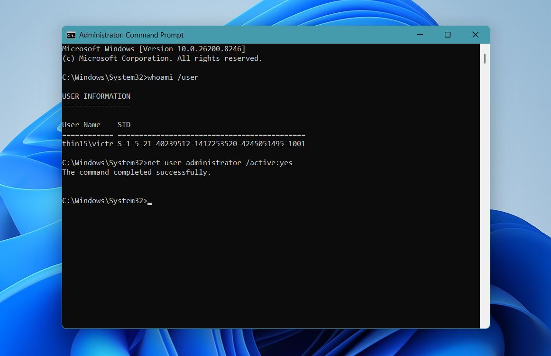Click the 'USER INFORMATION' heading

[96, 96]
